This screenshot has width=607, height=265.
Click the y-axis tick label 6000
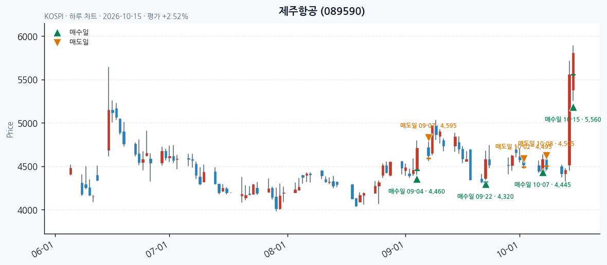(x=27, y=36)
